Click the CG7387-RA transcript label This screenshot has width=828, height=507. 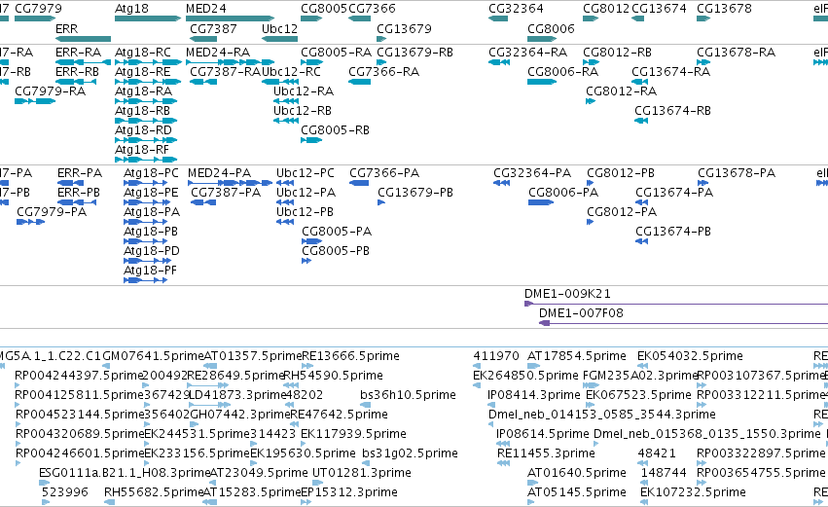226,72
